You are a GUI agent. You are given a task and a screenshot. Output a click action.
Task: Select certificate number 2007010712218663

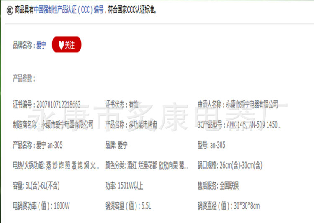[x=59, y=105]
